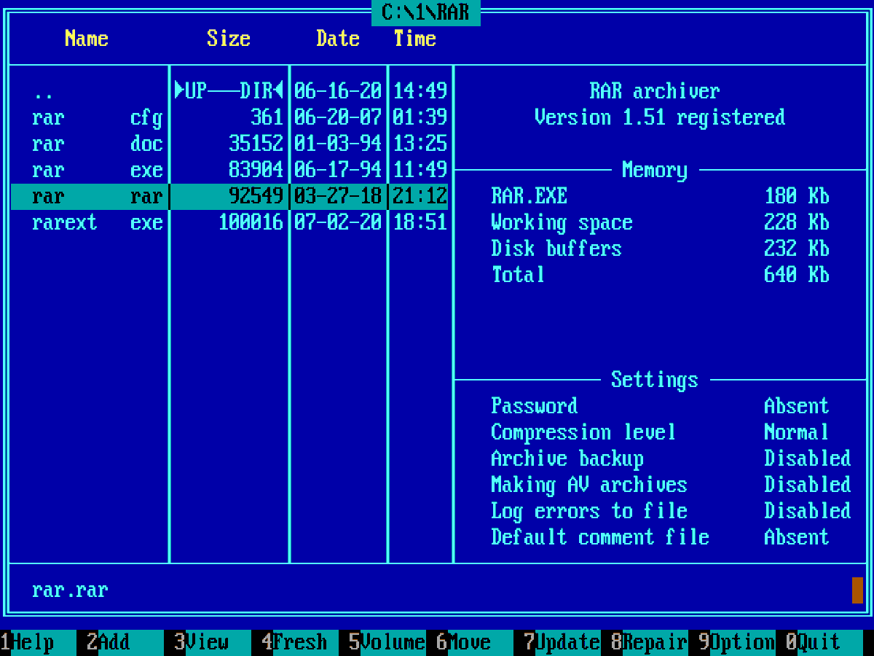Open the 5 Volume function
The image size is (874, 656).
[x=387, y=642]
